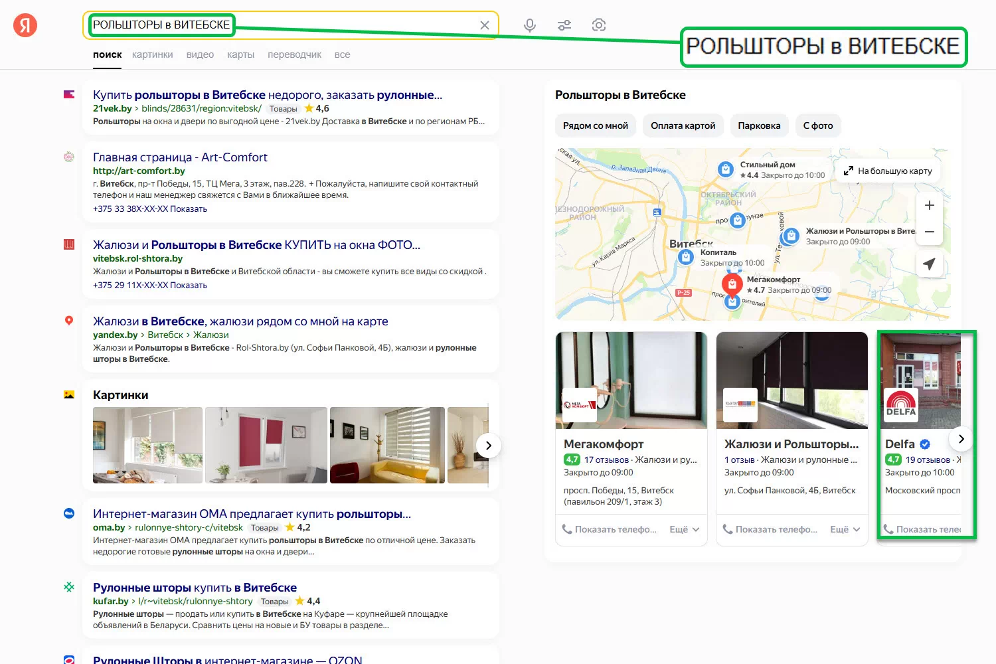Switch to the картинки tab
The width and height of the screenshot is (996, 664).
tap(152, 54)
